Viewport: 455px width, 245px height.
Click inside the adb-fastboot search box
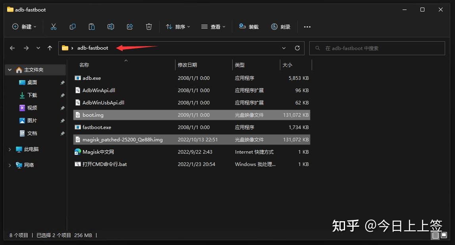377,48
